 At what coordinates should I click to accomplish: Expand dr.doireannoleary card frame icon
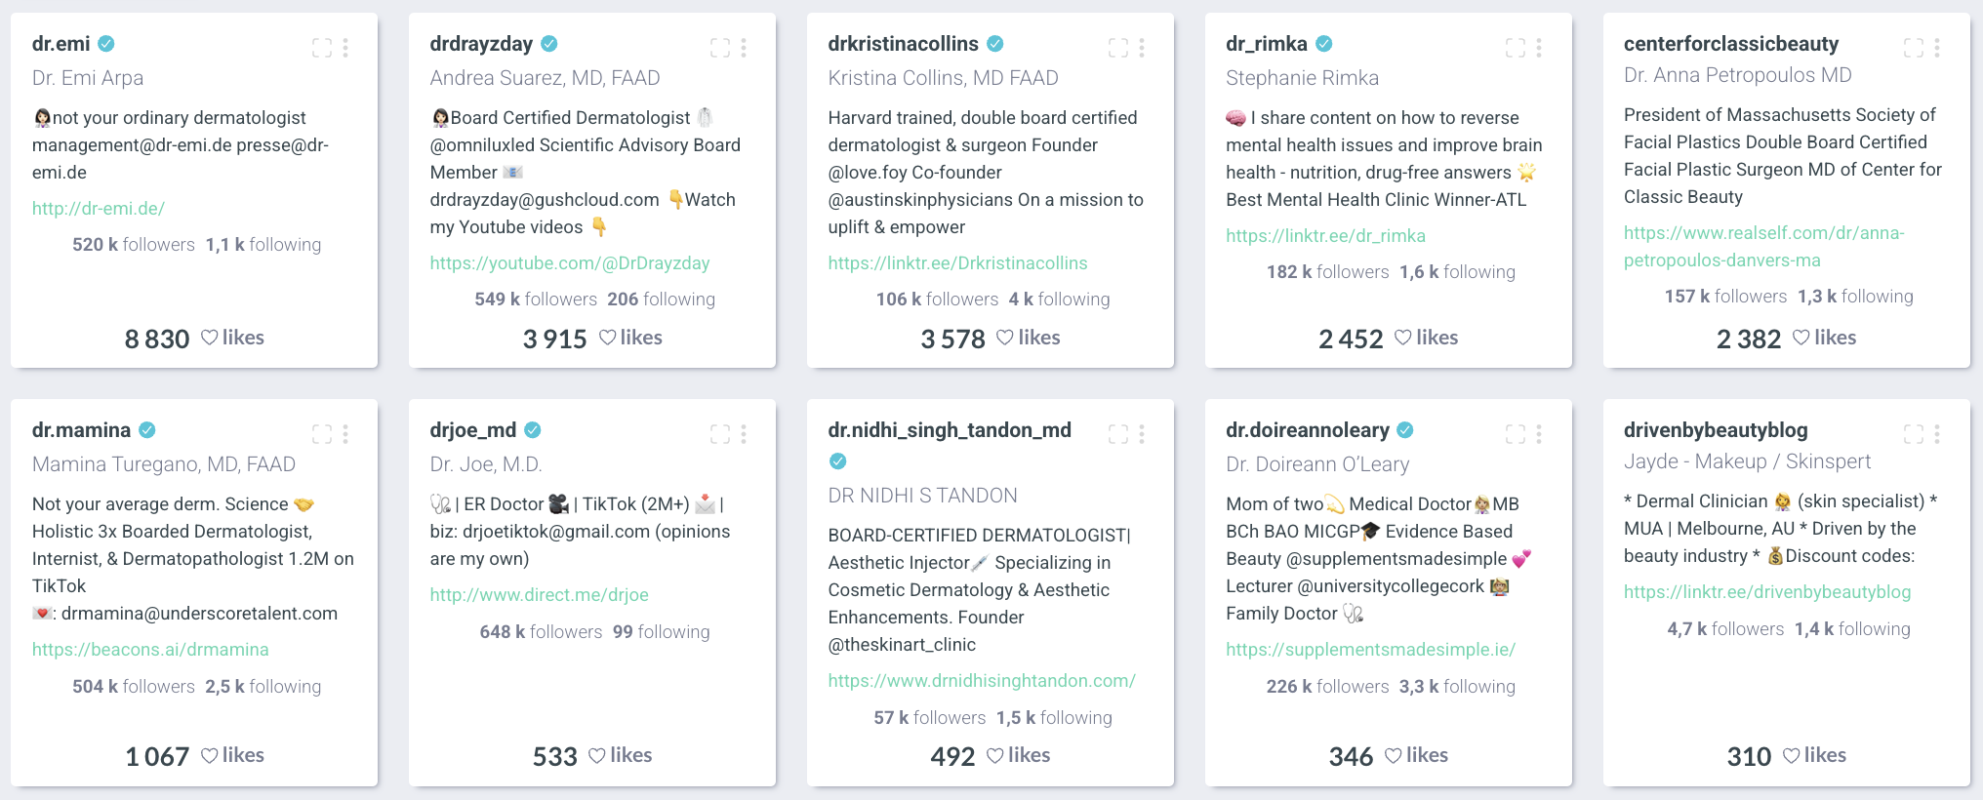click(1516, 434)
